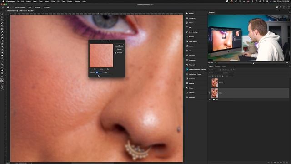Open the Image menu

[x=28, y=1]
